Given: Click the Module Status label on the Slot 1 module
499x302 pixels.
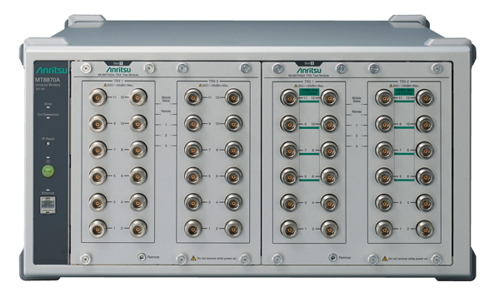Looking at the screenshot, I should click(x=166, y=98).
